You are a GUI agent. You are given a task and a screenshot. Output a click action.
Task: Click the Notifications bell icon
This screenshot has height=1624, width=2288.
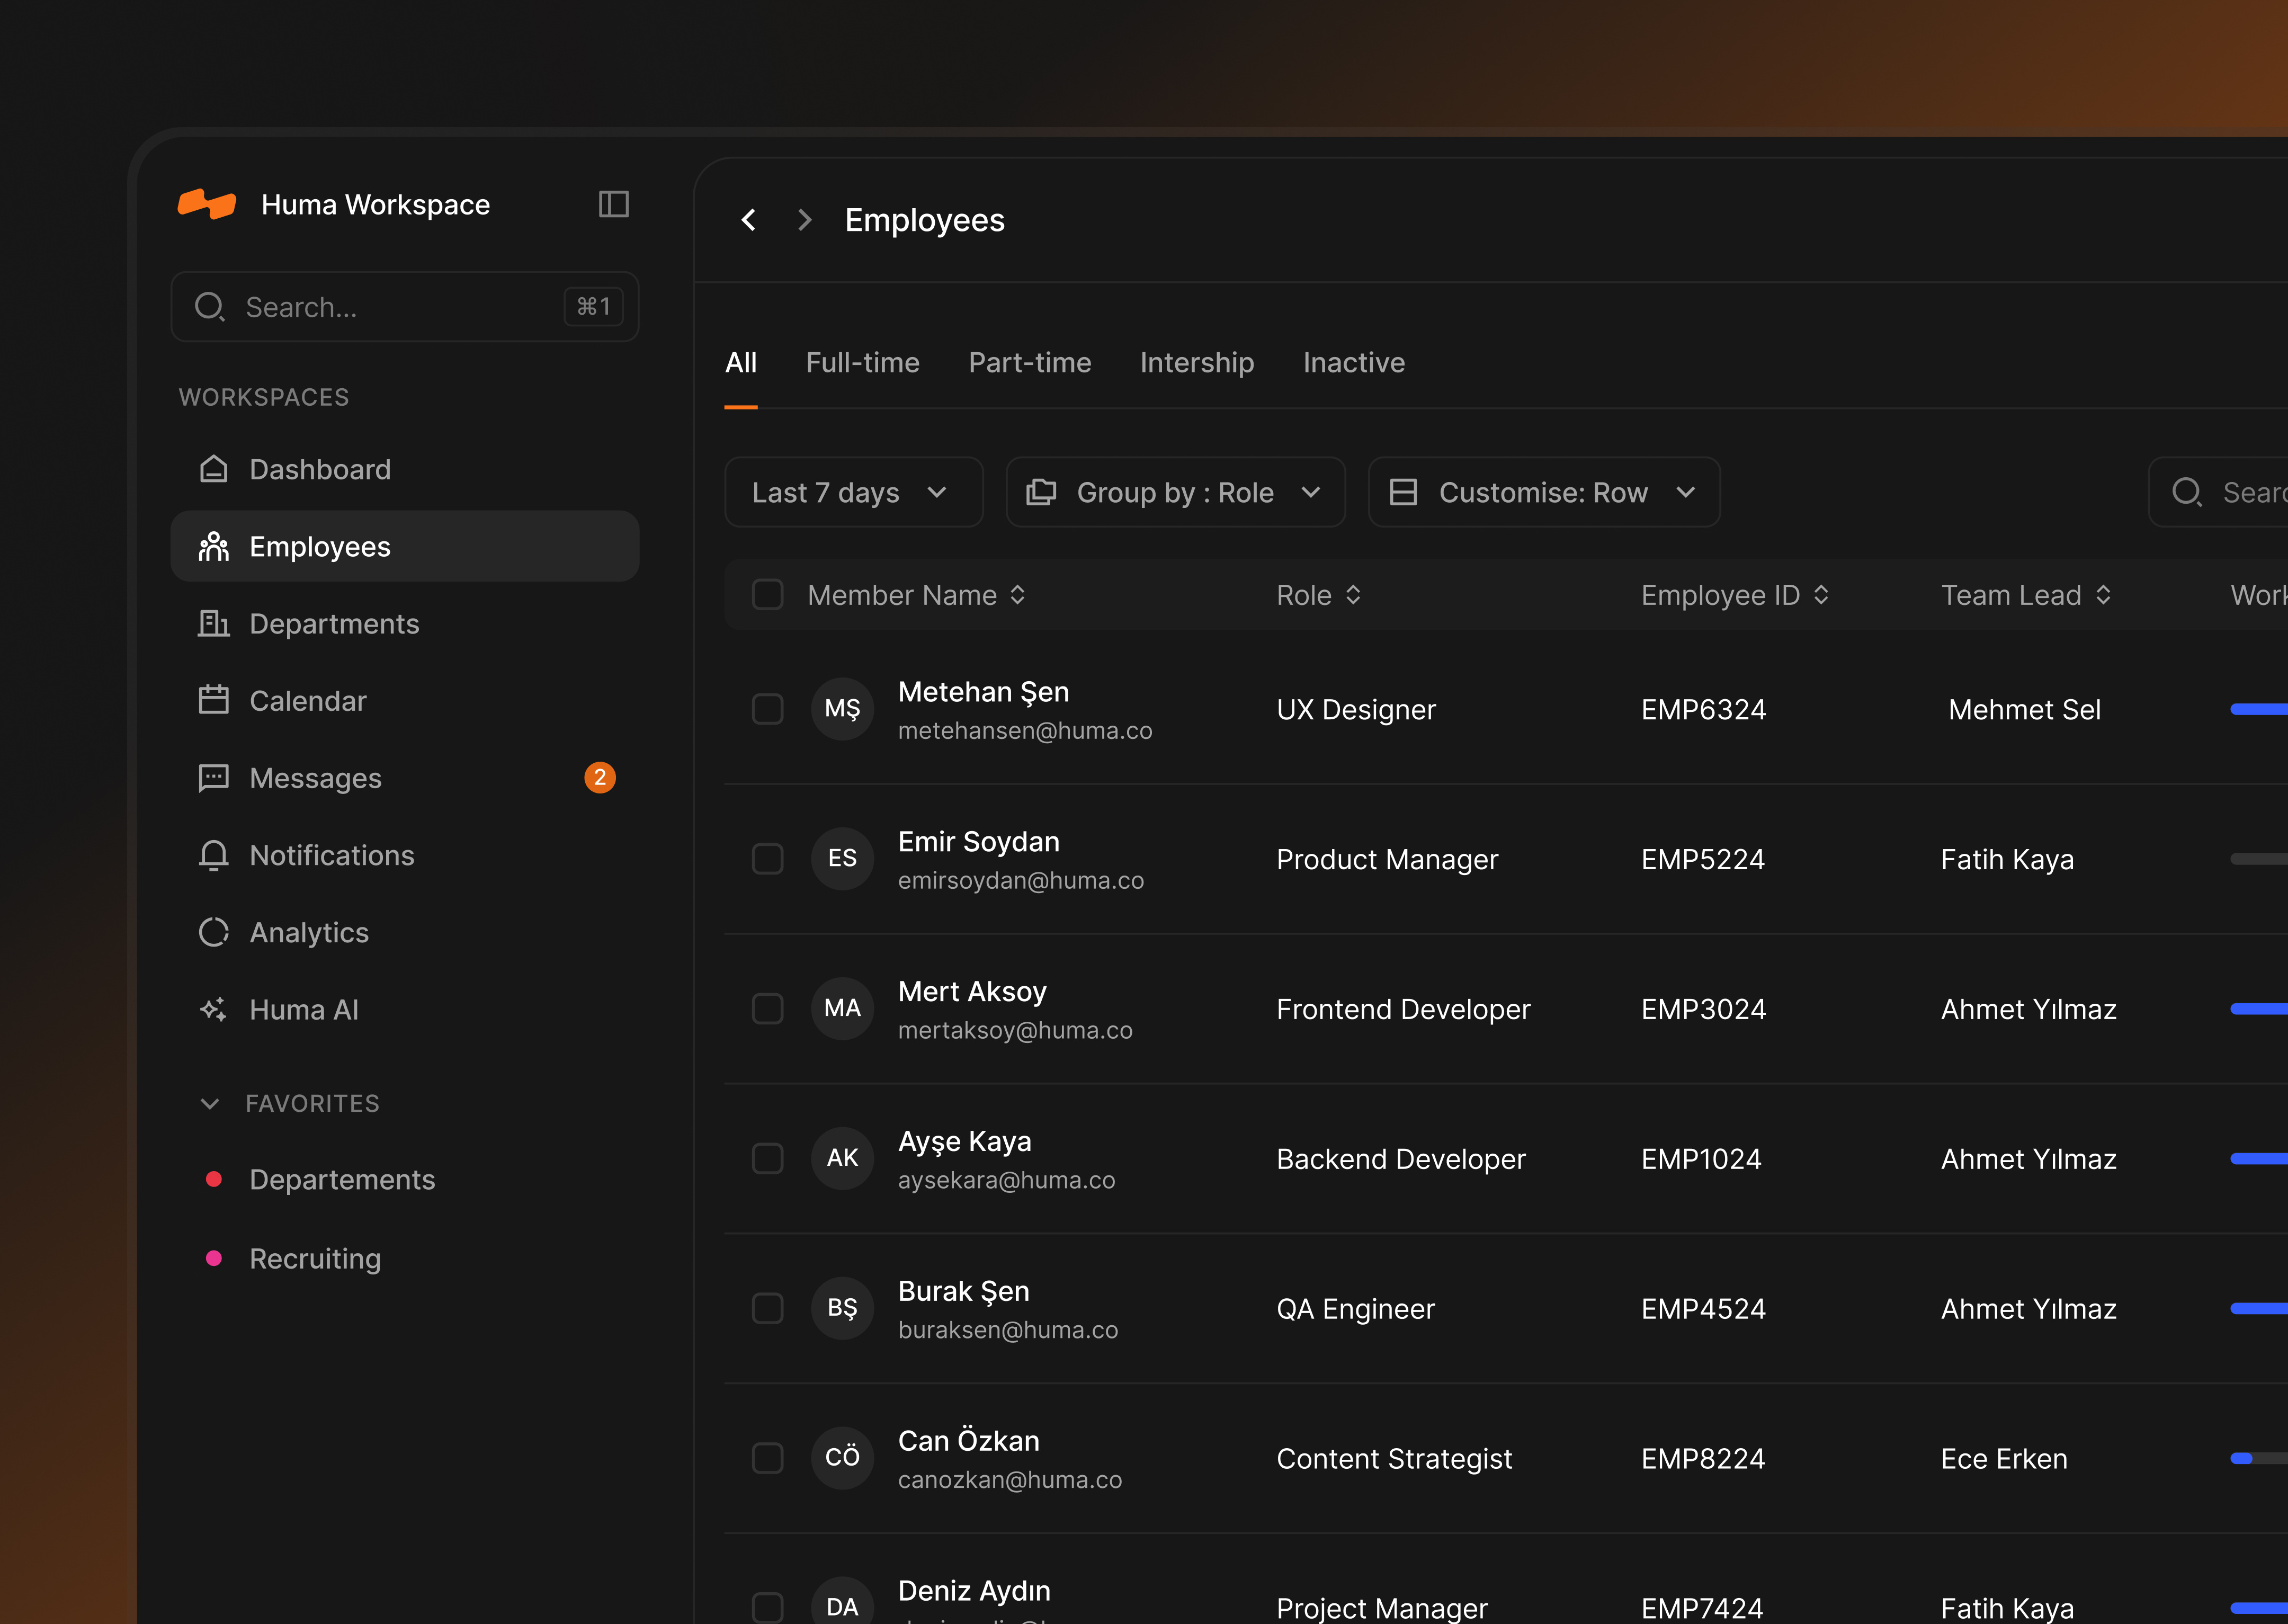tap(213, 855)
